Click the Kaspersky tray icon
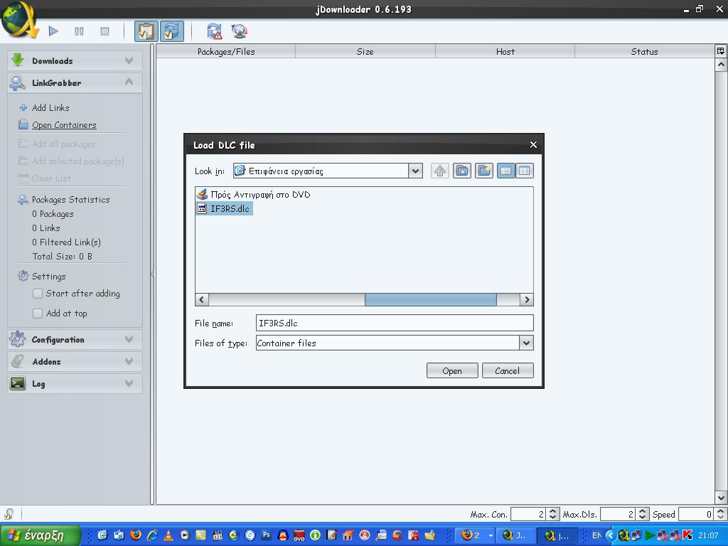This screenshot has width=728, height=546. point(687,535)
